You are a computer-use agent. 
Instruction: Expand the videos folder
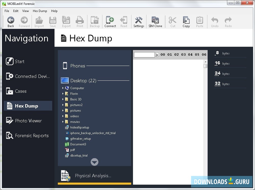click(63, 116)
